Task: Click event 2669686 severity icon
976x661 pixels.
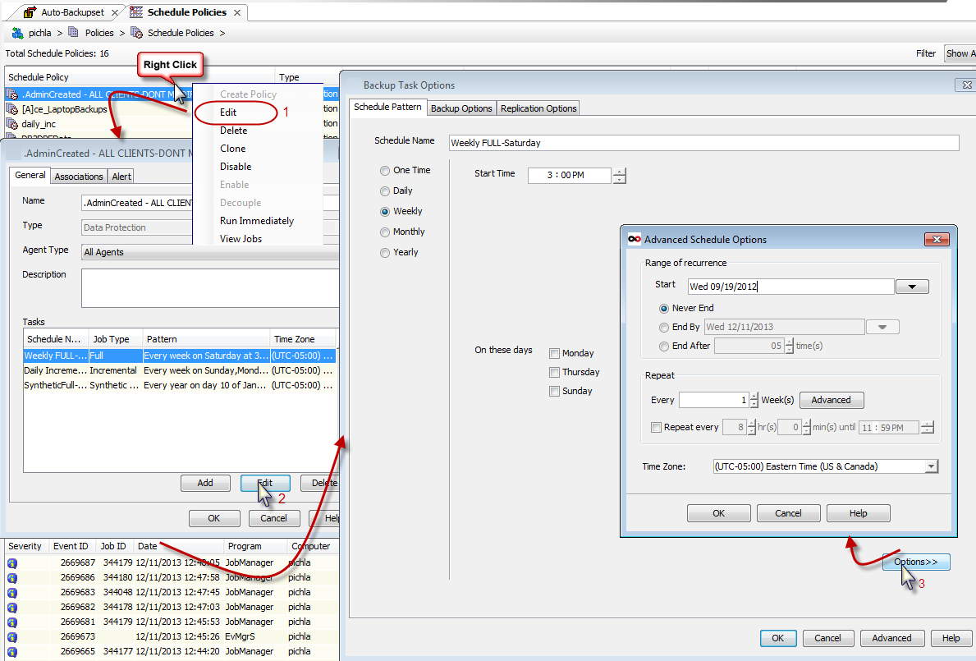Action: pos(11,577)
